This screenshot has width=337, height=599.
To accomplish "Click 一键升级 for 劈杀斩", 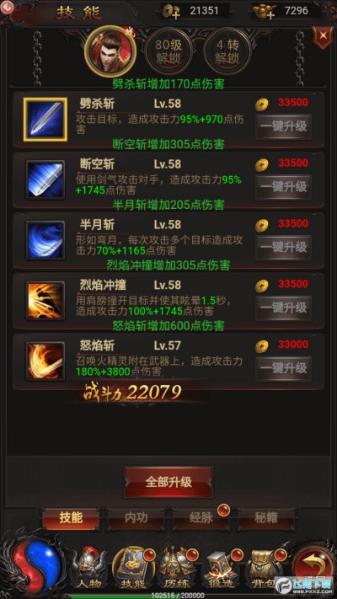I will point(283,126).
